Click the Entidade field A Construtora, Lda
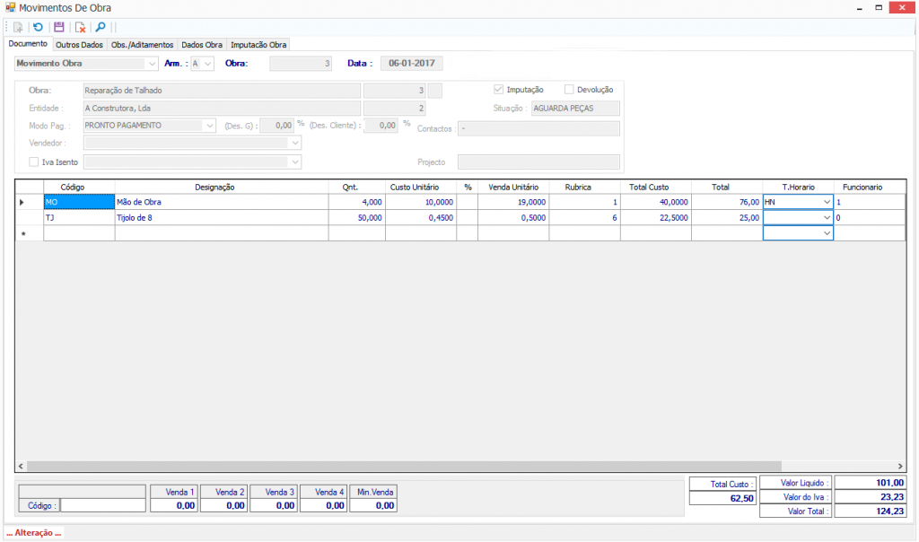Viewport: 919px width, 542px height. tap(222, 108)
